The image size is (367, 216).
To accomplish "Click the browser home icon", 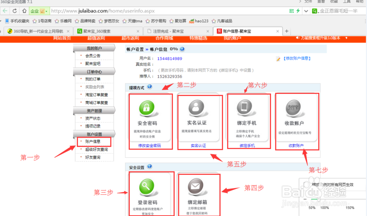I will [25, 11].
